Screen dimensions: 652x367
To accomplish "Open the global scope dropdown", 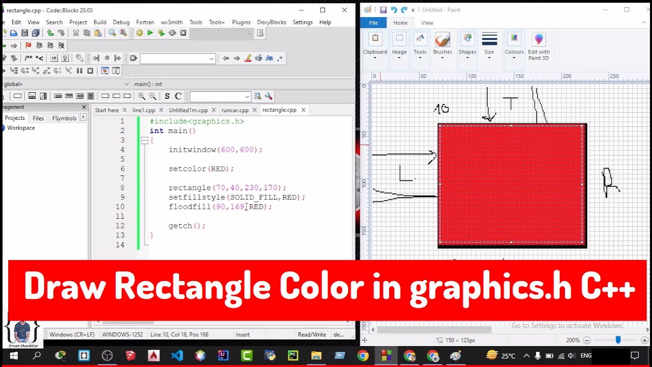I will [127, 84].
